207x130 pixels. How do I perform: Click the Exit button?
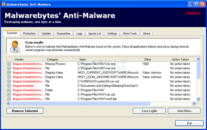tap(189, 123)
